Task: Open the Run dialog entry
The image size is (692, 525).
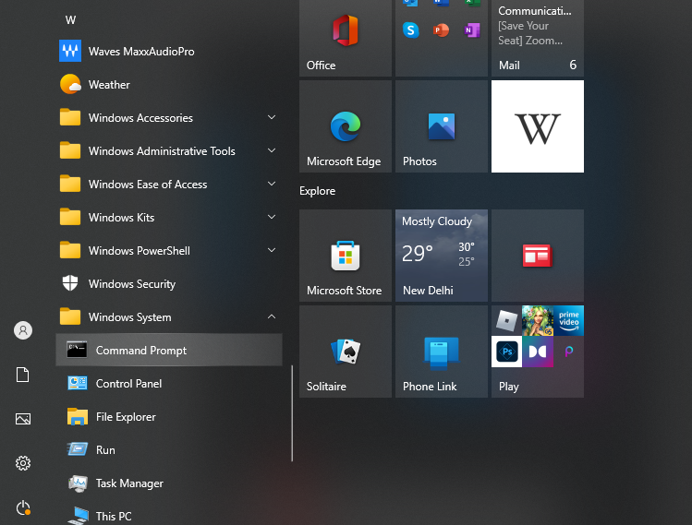Action: (x=169, y=449)
